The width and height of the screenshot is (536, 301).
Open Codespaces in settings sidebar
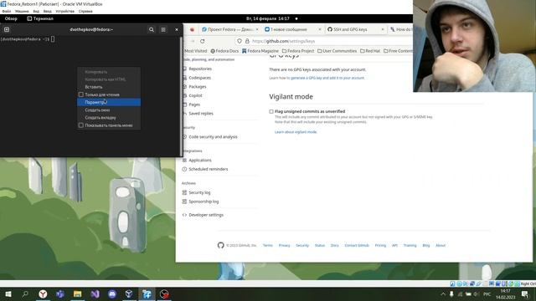[199, 78]
